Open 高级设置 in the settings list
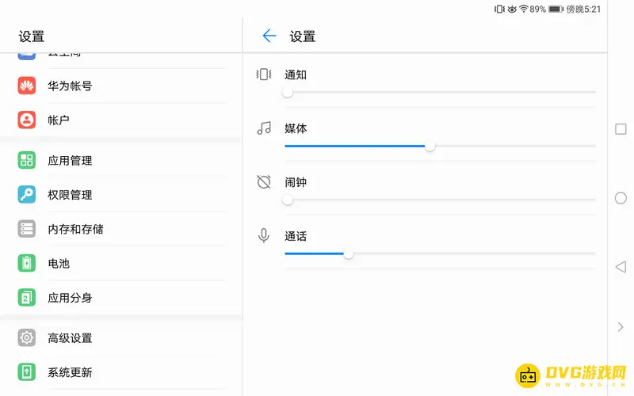634x396 pixels. click(x=121, y=337)
